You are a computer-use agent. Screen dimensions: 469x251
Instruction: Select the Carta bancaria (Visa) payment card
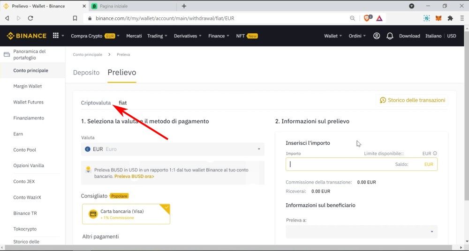[126, 214]
